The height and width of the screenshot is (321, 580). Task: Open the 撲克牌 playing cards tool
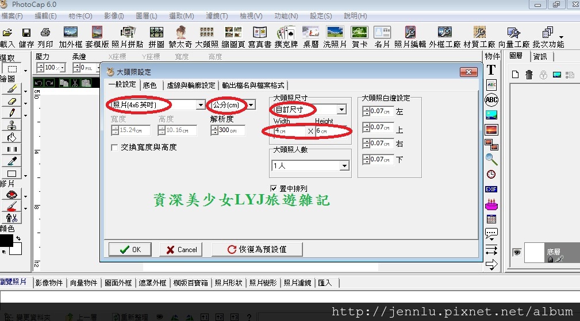coord(286,37)
